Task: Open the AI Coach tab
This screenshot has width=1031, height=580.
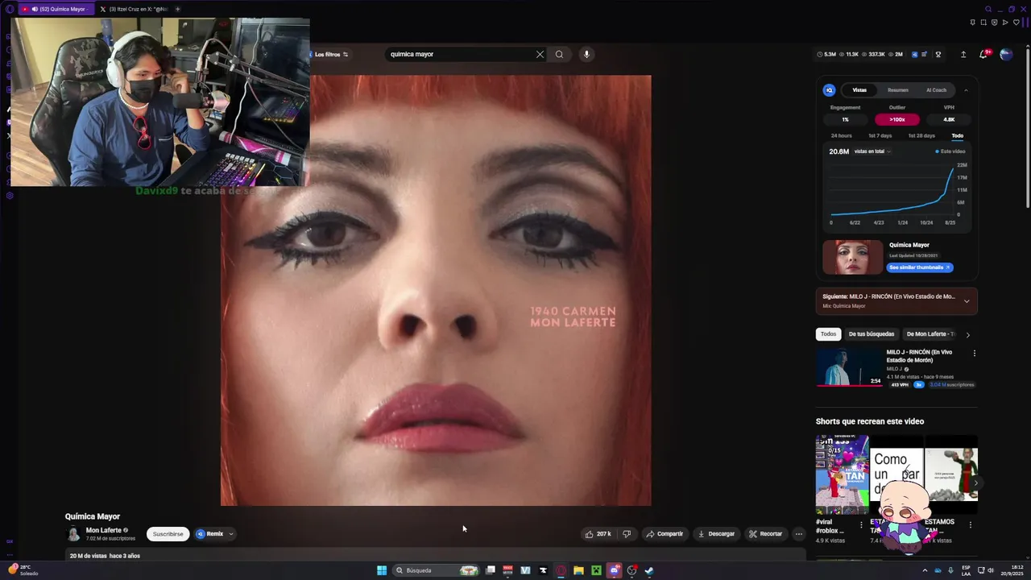Action: coord(936,90)
